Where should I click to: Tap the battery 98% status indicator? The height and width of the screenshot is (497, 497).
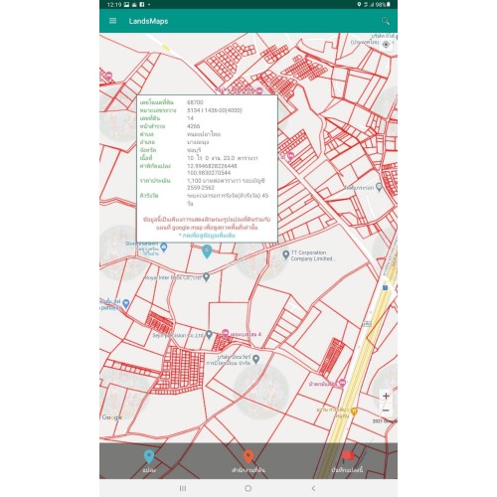(x=383, y=4)
